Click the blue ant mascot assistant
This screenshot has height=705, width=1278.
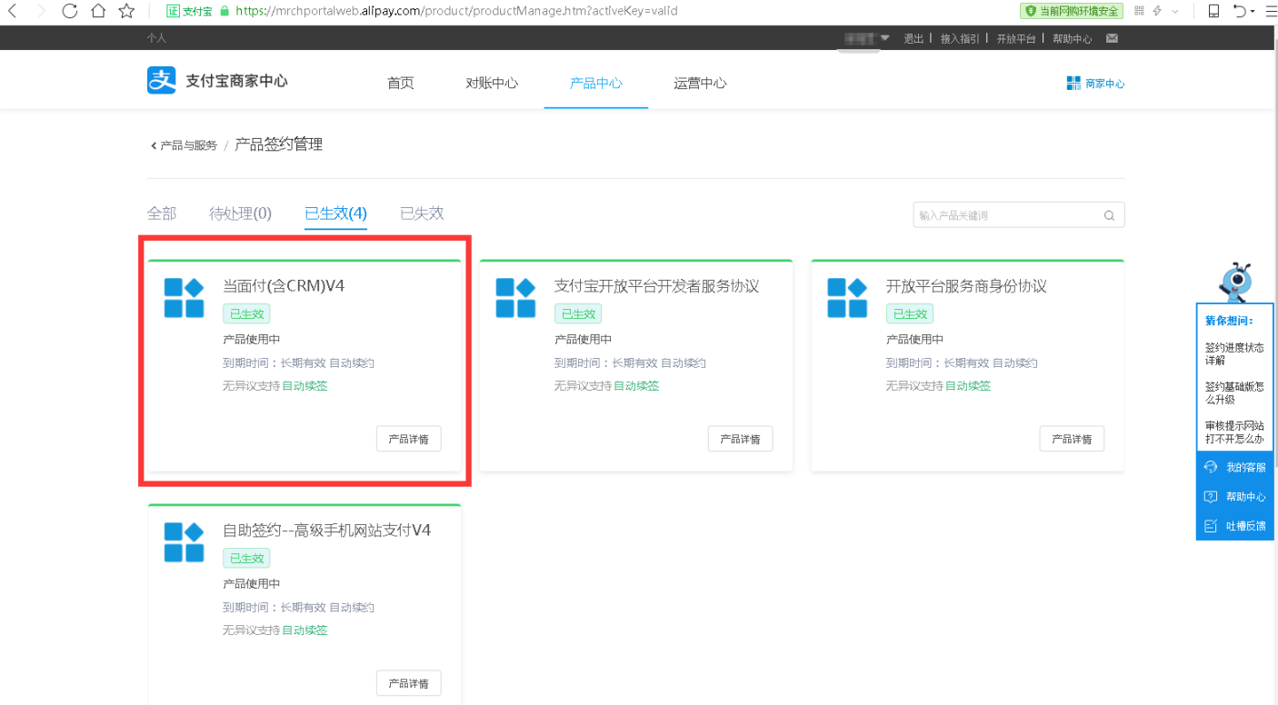[1234, 283]
